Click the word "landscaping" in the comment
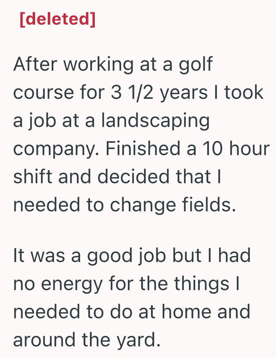 point(156,121)
